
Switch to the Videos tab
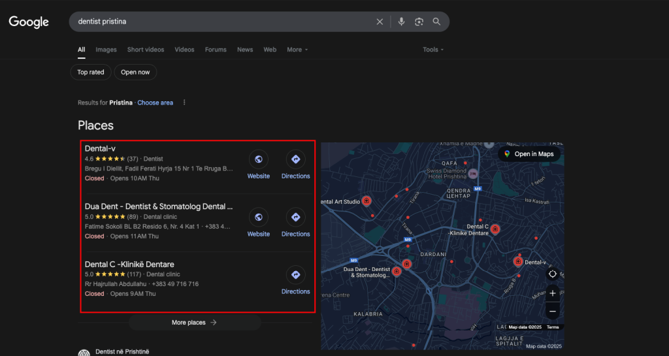[184, 50]
